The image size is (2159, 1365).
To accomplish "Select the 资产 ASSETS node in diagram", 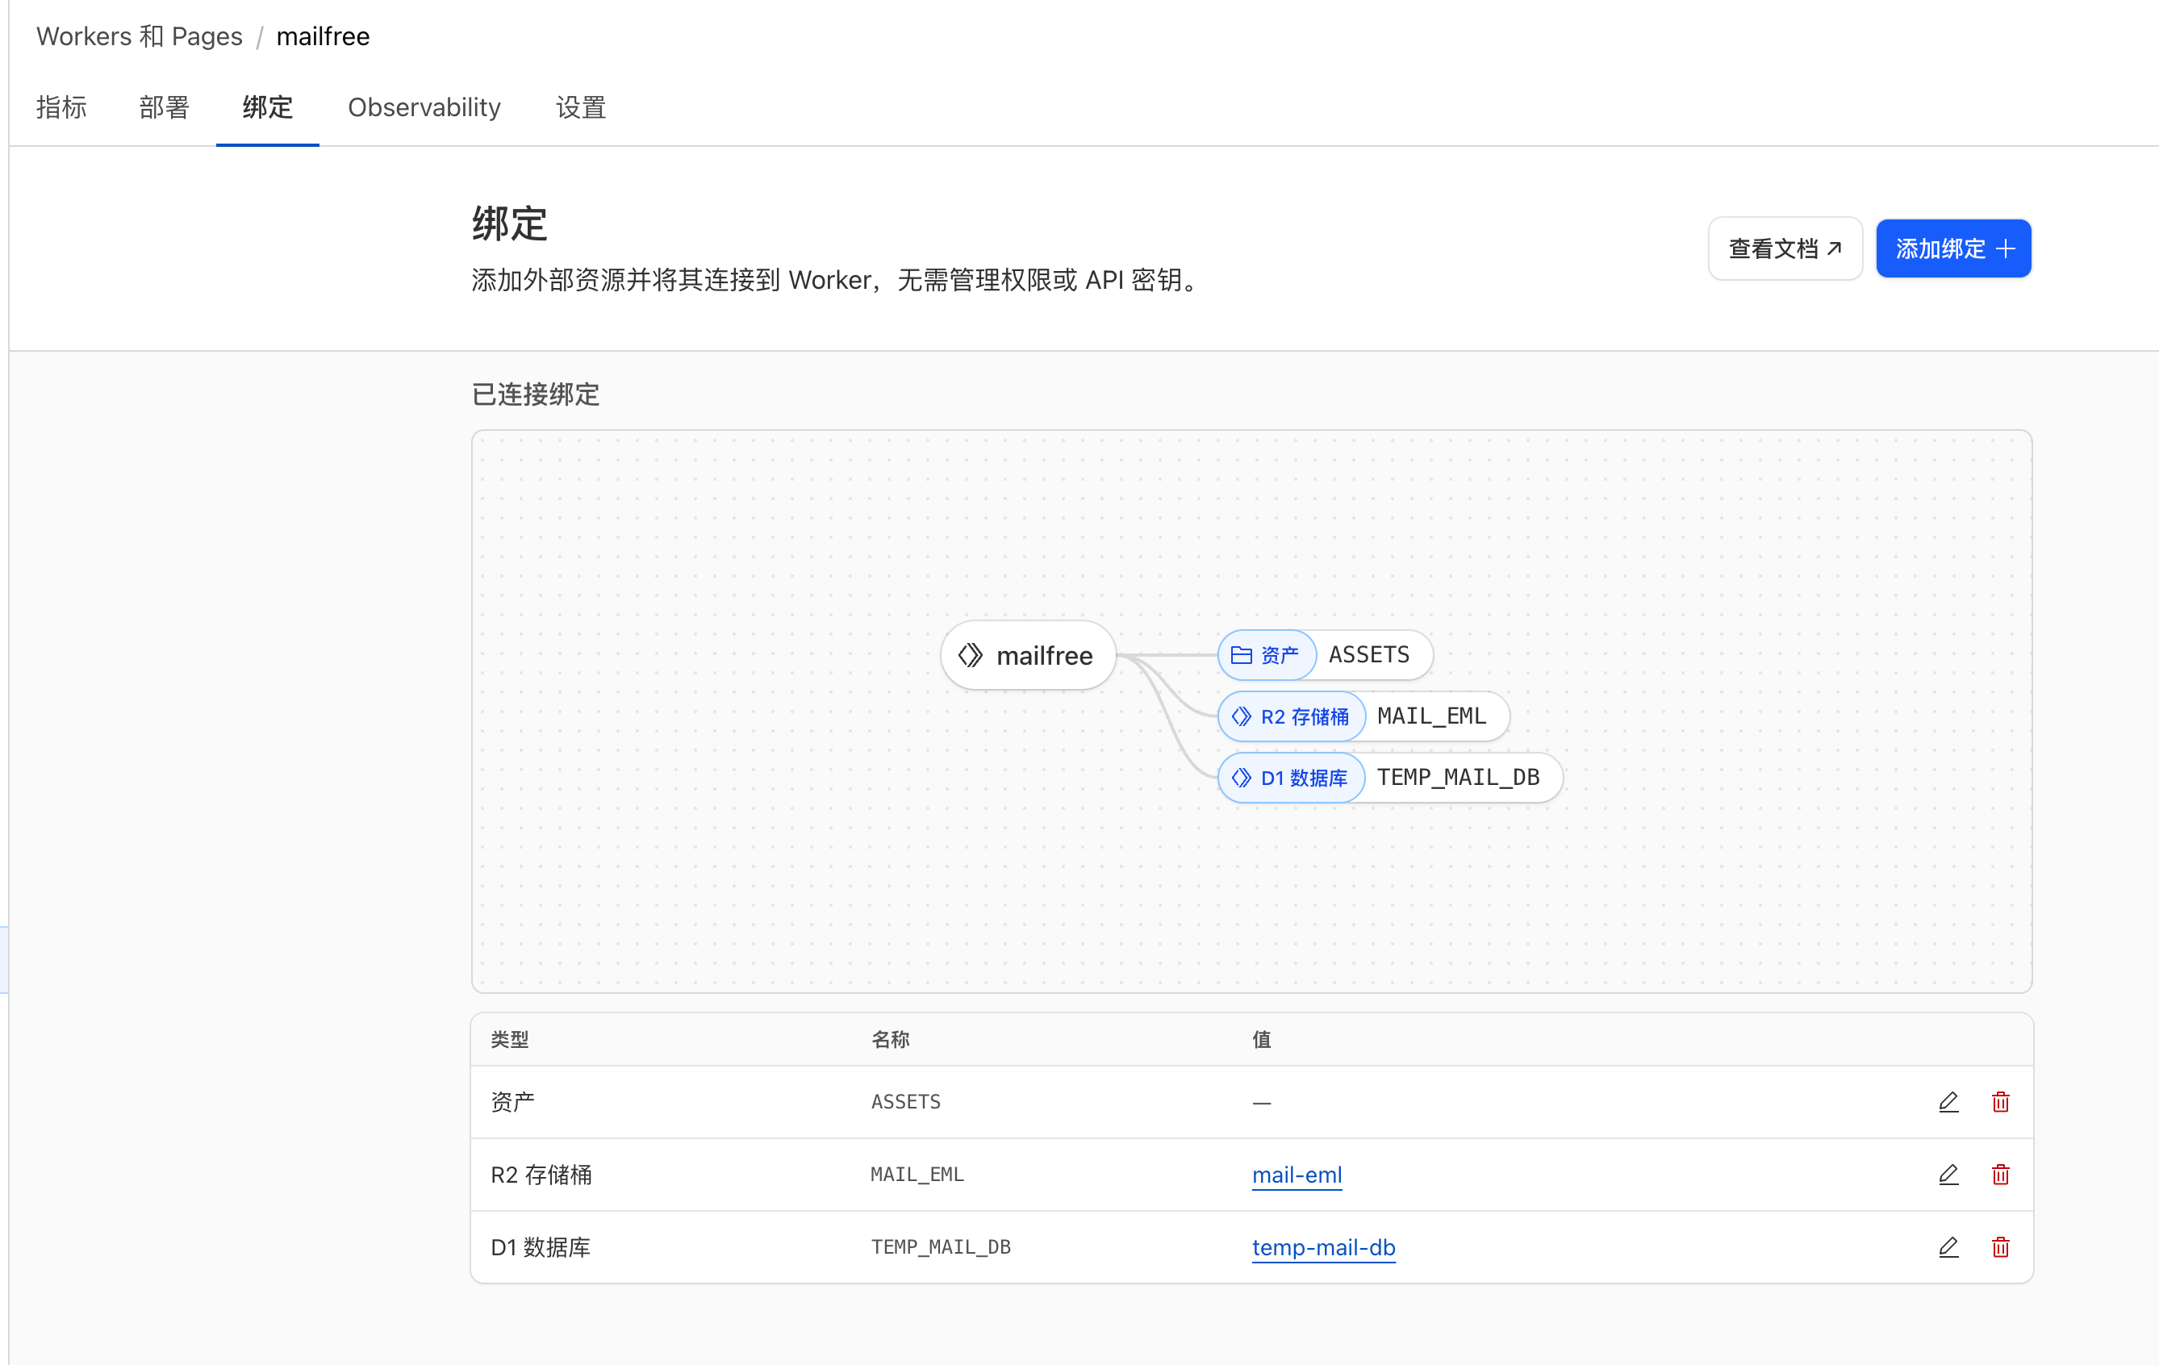I will (x=1324, y=655).
